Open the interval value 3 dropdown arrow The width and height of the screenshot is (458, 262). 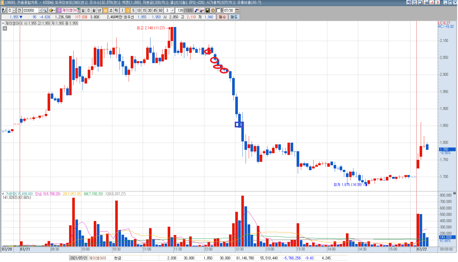click(173, 10)
